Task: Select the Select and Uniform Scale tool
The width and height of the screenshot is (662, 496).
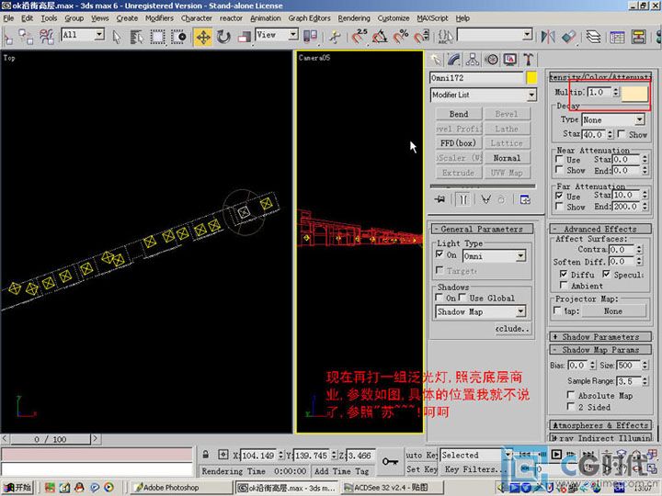Action: click(x=244, y=37)
